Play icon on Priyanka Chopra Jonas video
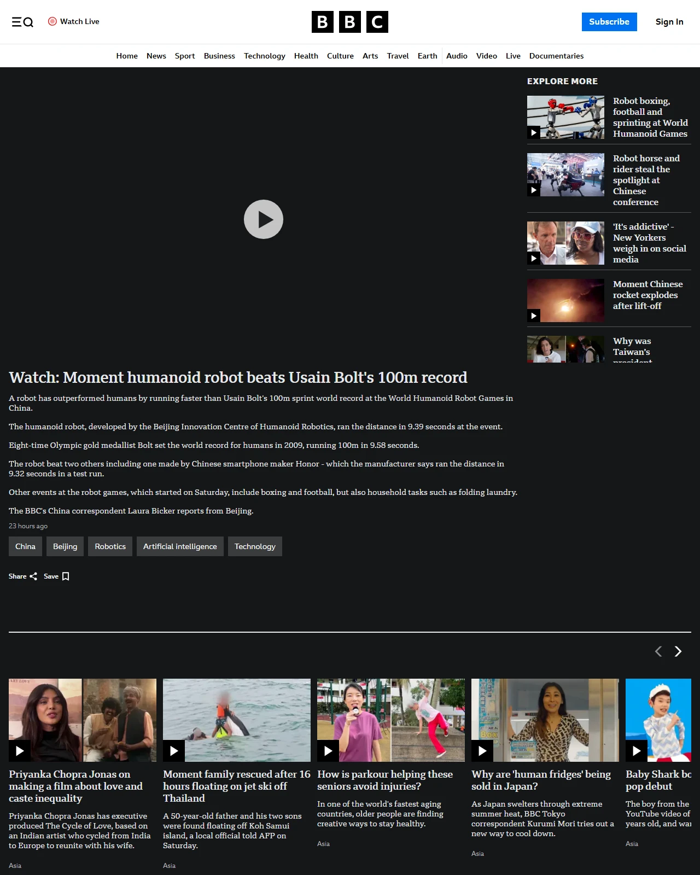 click(x=20, y=751)
